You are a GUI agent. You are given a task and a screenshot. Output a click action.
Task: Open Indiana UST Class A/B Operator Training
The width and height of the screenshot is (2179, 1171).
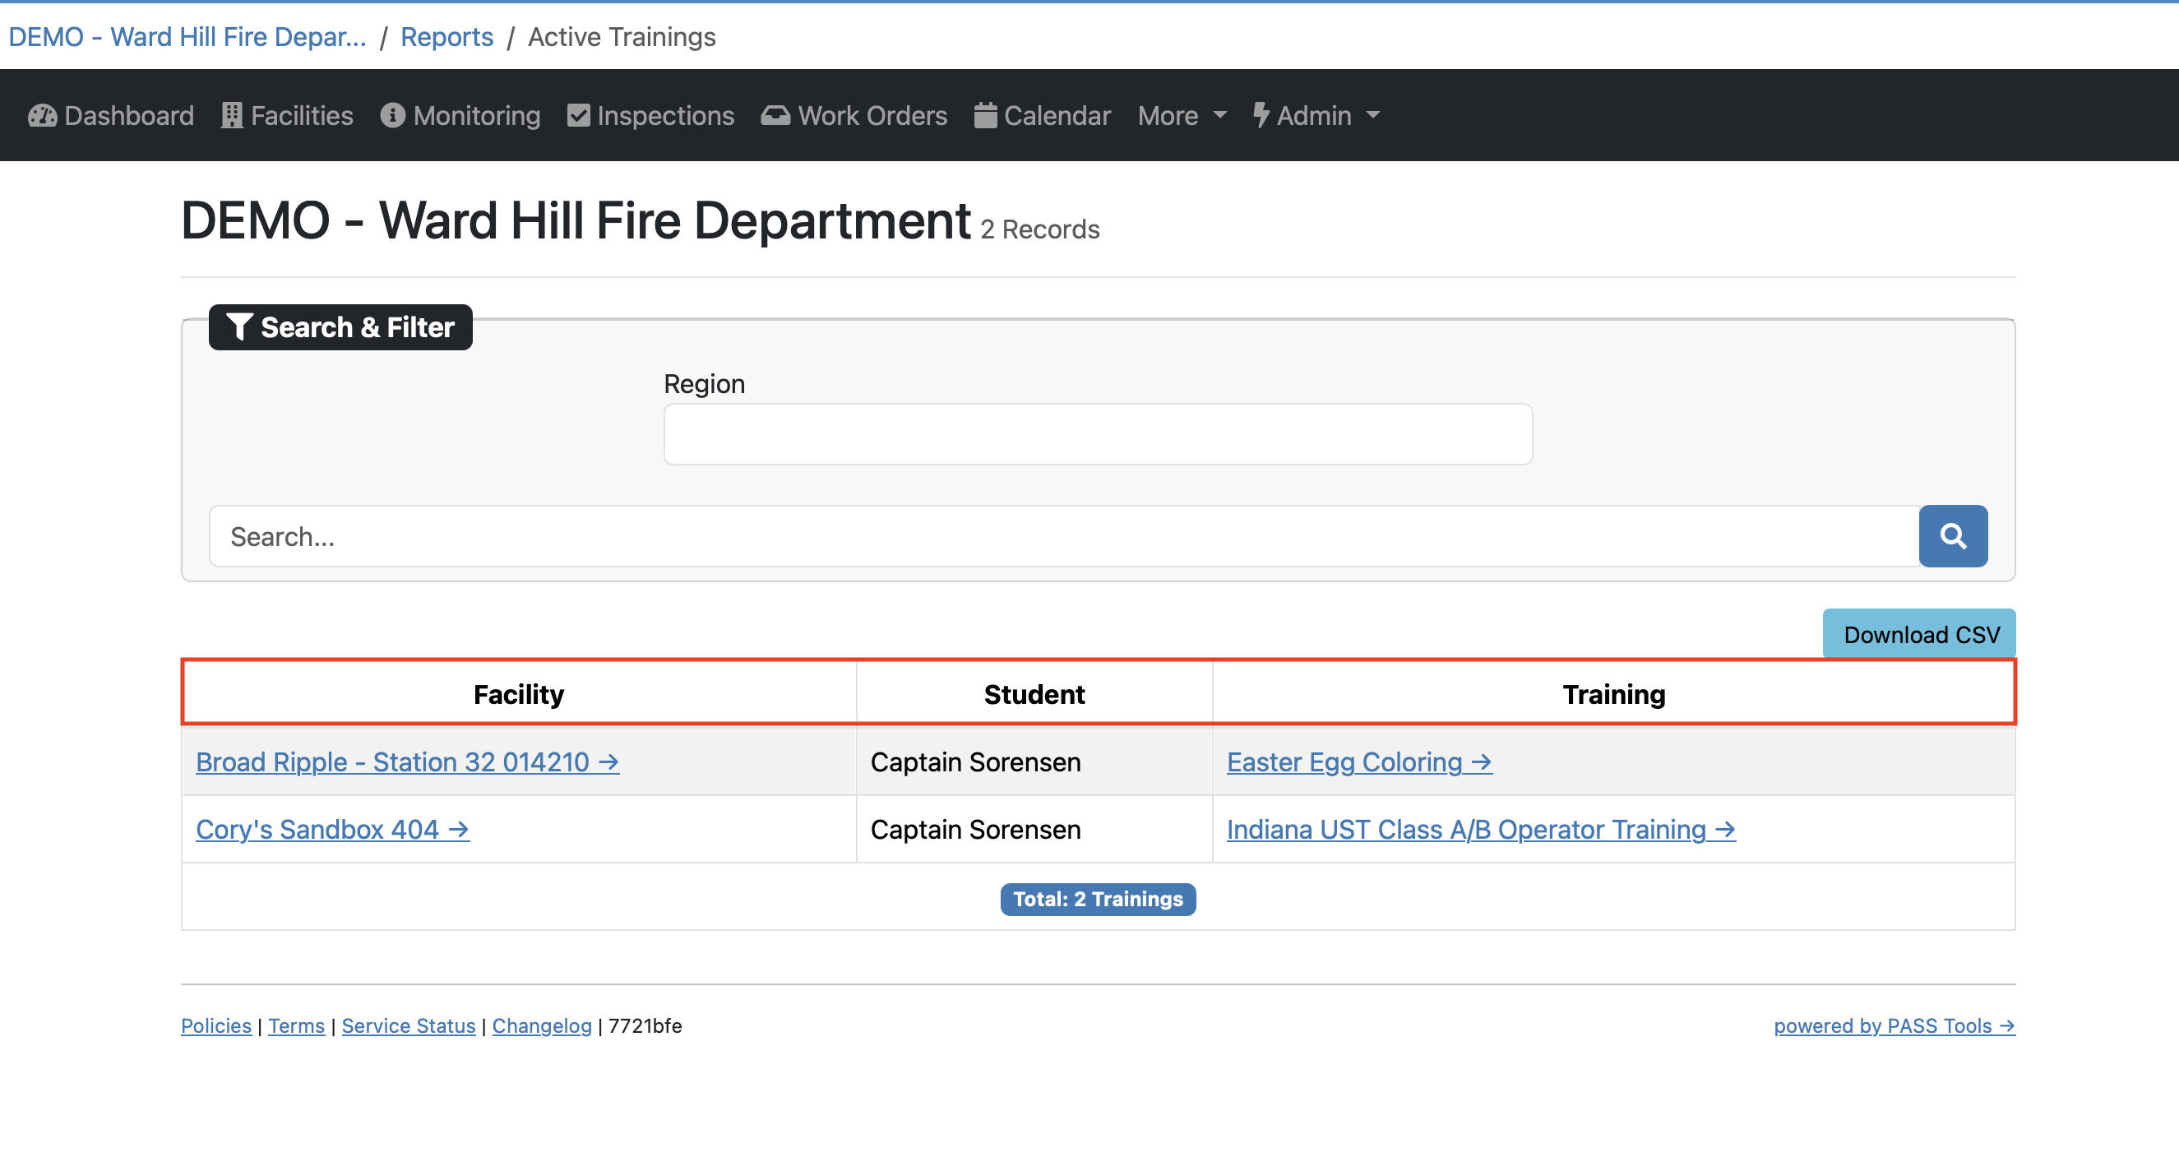point(1480,830)
